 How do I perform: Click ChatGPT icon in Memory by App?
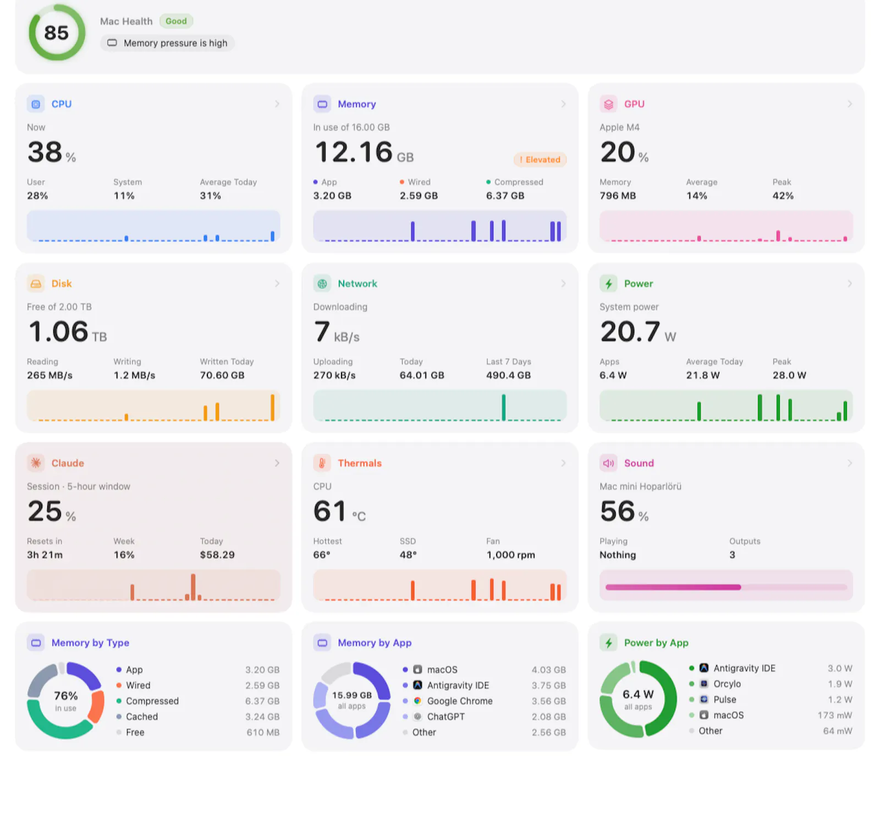(417, 717)
